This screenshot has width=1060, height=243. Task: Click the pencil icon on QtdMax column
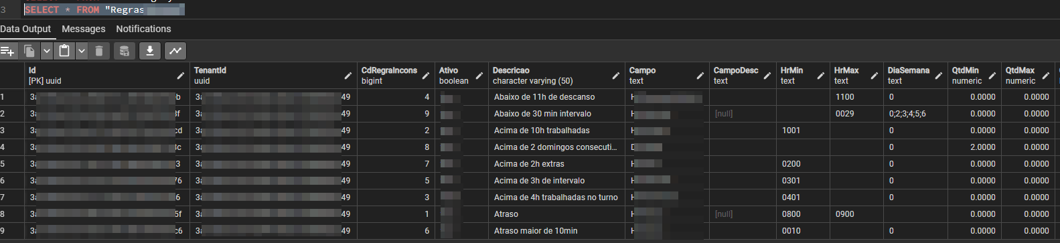click(x=1046, y=76)
